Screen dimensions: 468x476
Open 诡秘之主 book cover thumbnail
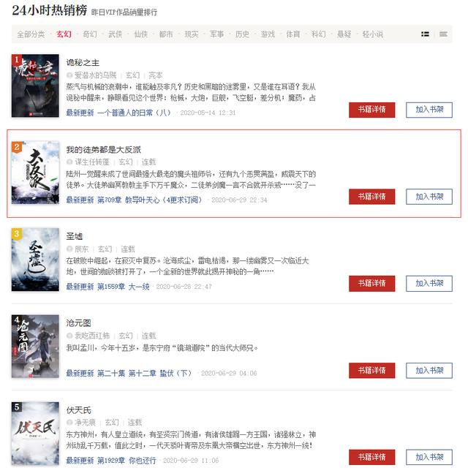pyautogui.click(x=35, y=86)
